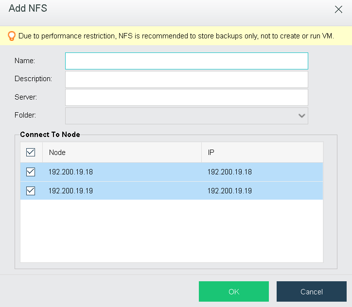Close the Add NFS dialog
Image resolution: width=352 pixels, height=307 pixels.
tap(338, 9)
